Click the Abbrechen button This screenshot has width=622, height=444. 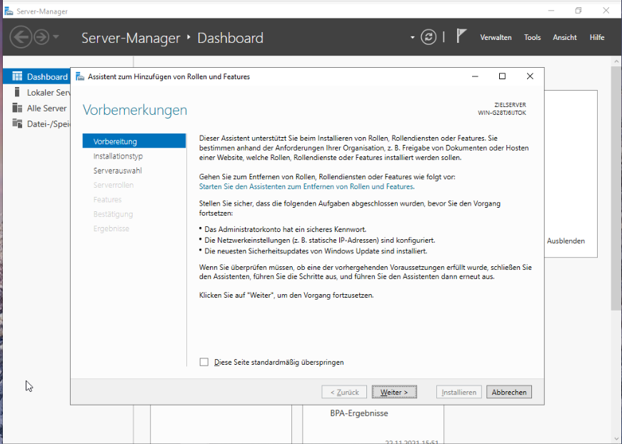pyautogui.click(x=508, y=392)
